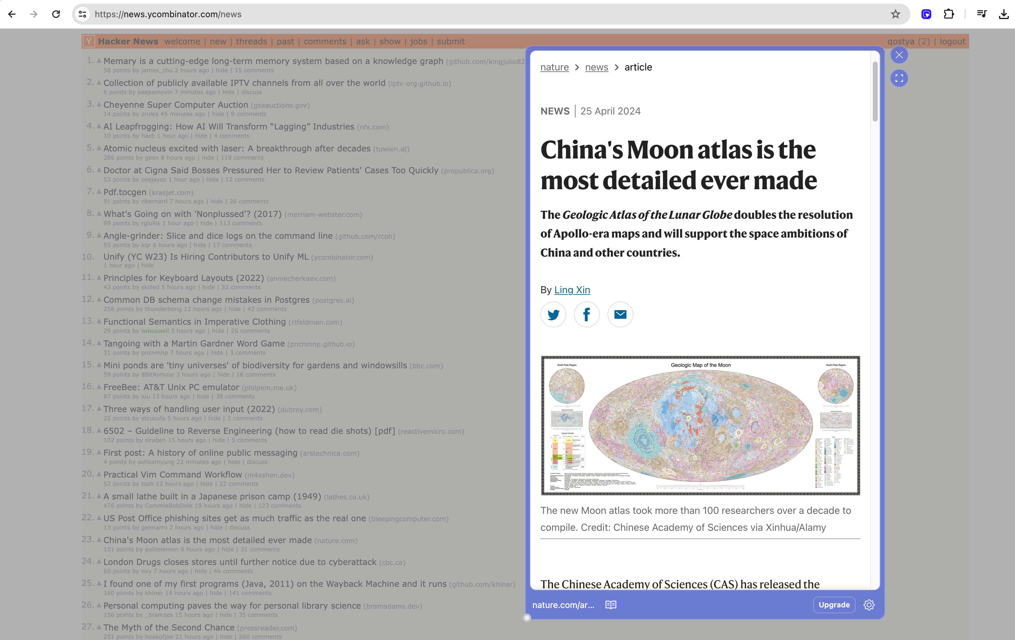Upvote the Memary story
Screen dimensions: 1015x640
pyautogui.click(x=99, y=60)
